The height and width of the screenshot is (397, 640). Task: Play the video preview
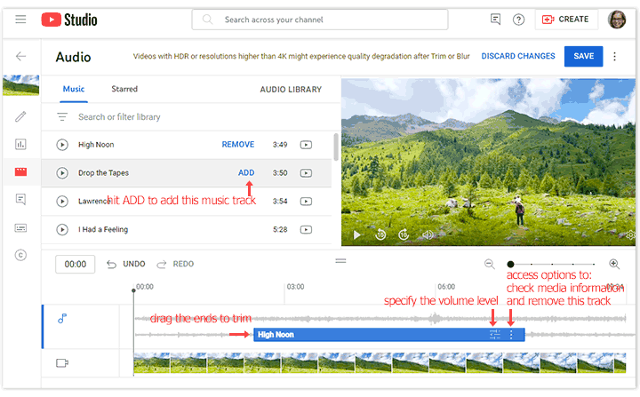coord(356,235)
